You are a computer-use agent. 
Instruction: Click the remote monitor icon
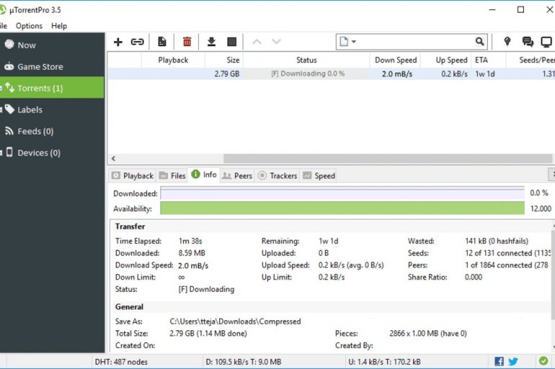tap(546, 42)
